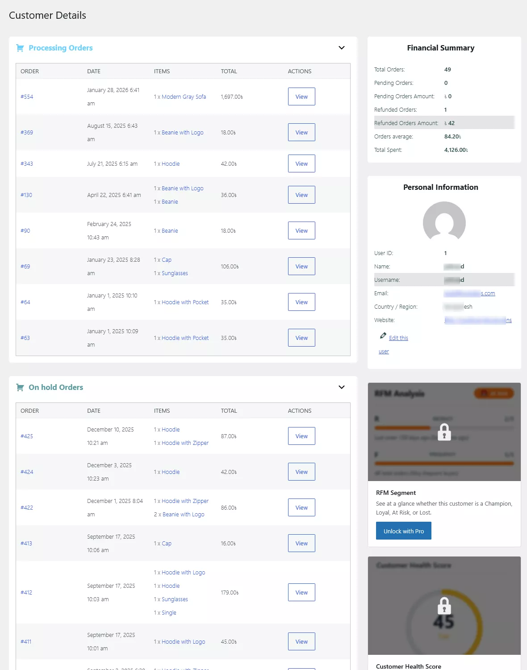
Task: Click the Total Spent value 4,126.00
Action: click(456, 150)
